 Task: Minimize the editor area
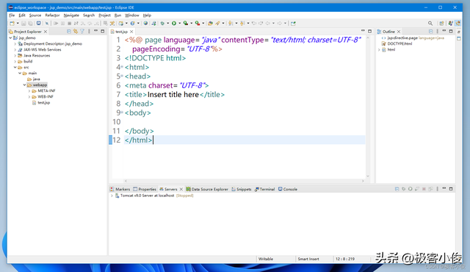[x=363, y=31]
